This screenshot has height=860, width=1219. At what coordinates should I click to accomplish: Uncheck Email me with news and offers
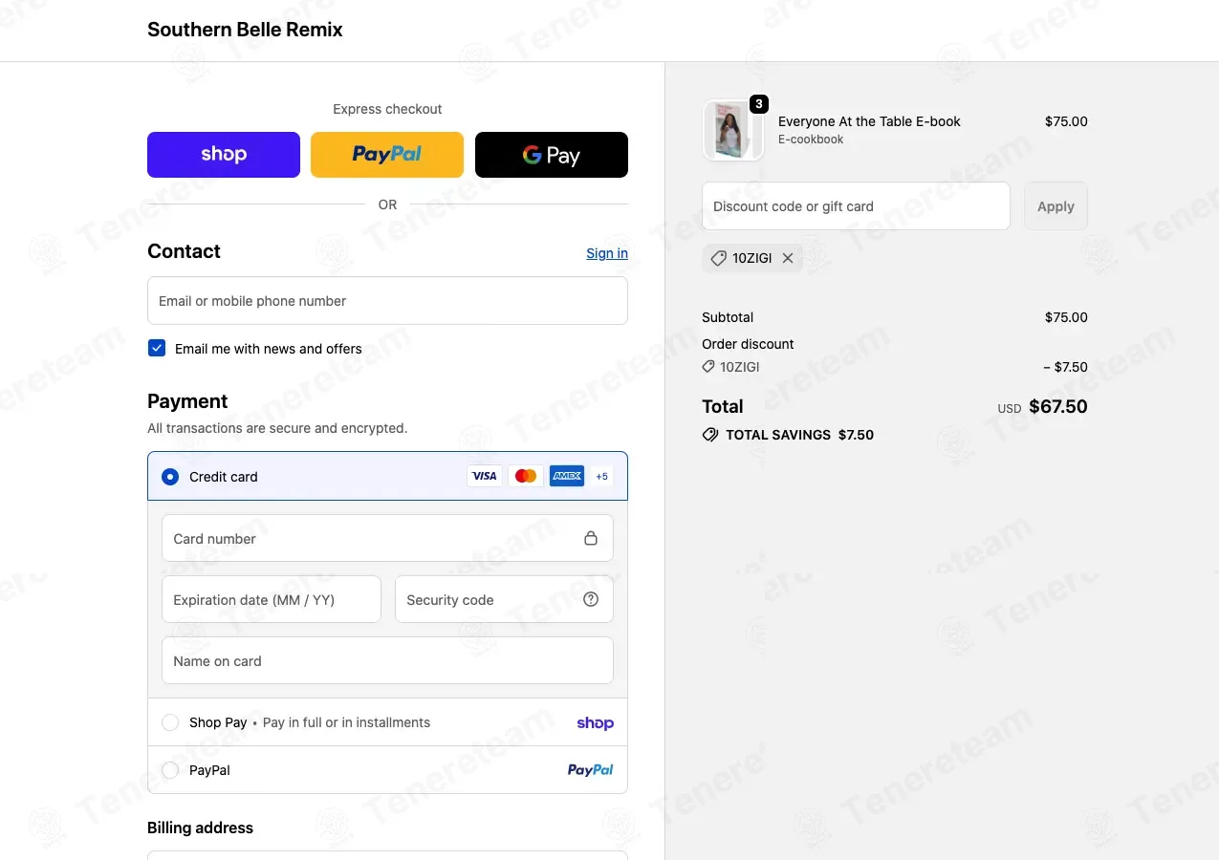[157, 348]
